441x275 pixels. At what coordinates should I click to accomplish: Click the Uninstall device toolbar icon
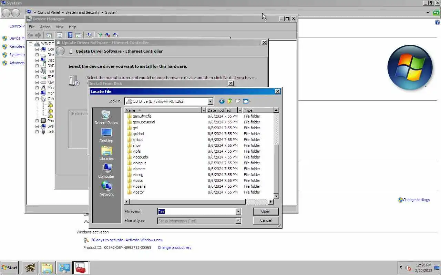pyautogui.click(x=107, y=35)
